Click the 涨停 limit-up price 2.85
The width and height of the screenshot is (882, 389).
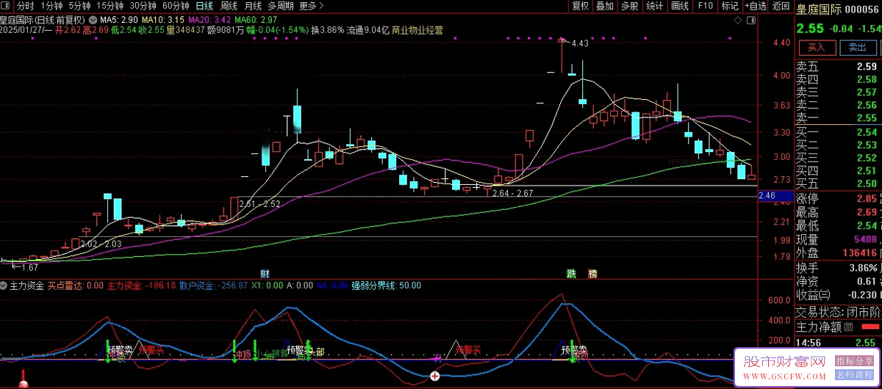867,199
